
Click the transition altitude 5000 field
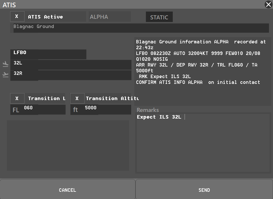(x=101, y=110)
